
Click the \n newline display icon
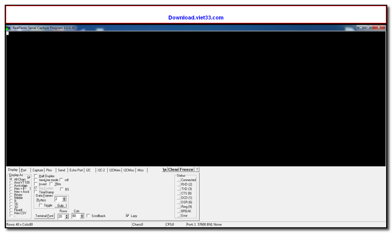(164, 169)
